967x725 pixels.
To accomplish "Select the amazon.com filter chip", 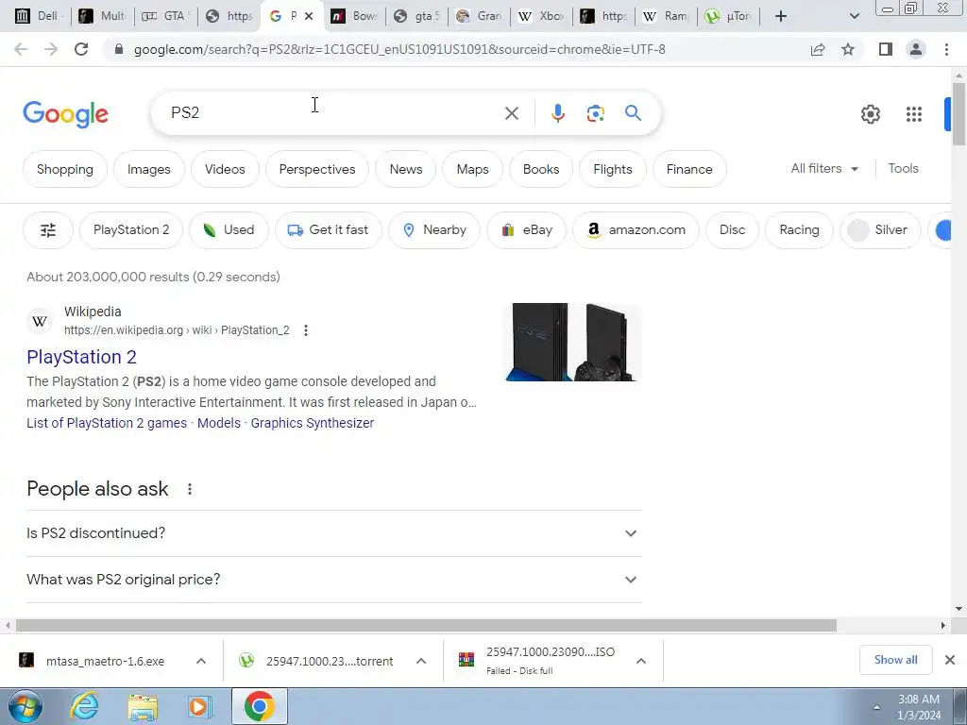I will point(636,230).
